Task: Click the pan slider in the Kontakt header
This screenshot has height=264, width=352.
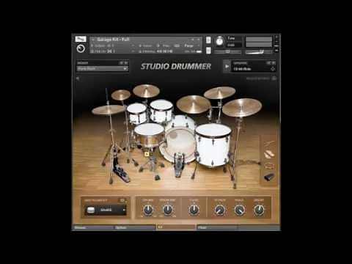Action: 227,52
